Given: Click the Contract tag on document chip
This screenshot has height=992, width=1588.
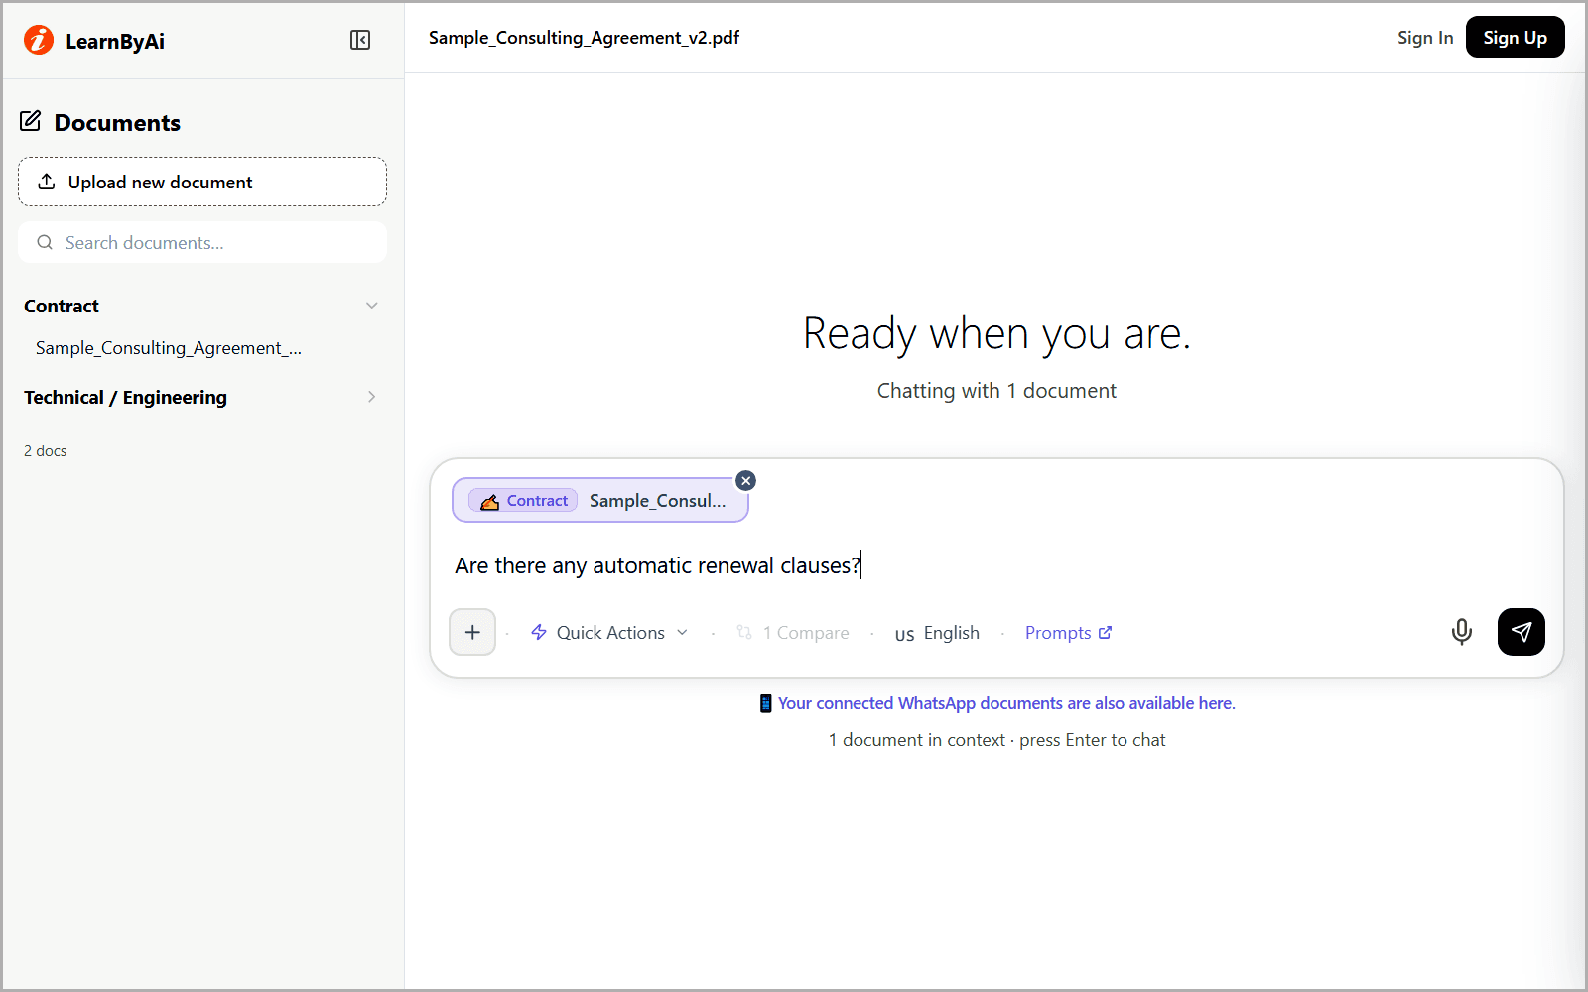Looking at the screenshot, I should pos(525,501).
